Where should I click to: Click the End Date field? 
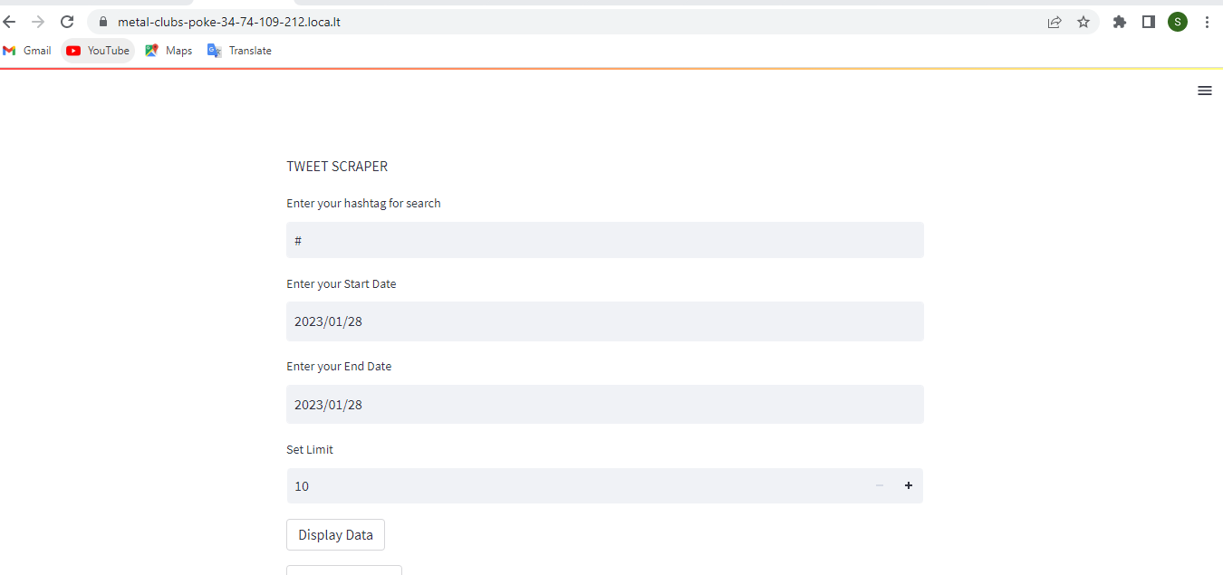604,404
